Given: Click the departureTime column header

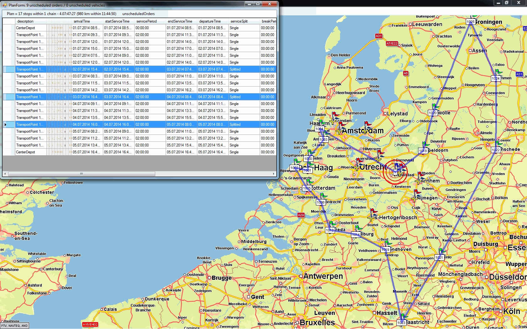Looking at the screenshot, I should point(210,21).
